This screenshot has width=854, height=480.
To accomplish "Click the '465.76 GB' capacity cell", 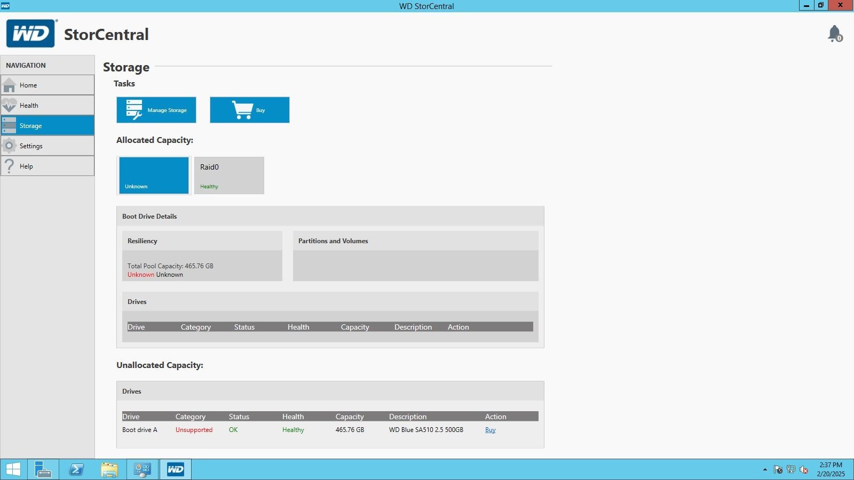I will (x=350, y=430).
